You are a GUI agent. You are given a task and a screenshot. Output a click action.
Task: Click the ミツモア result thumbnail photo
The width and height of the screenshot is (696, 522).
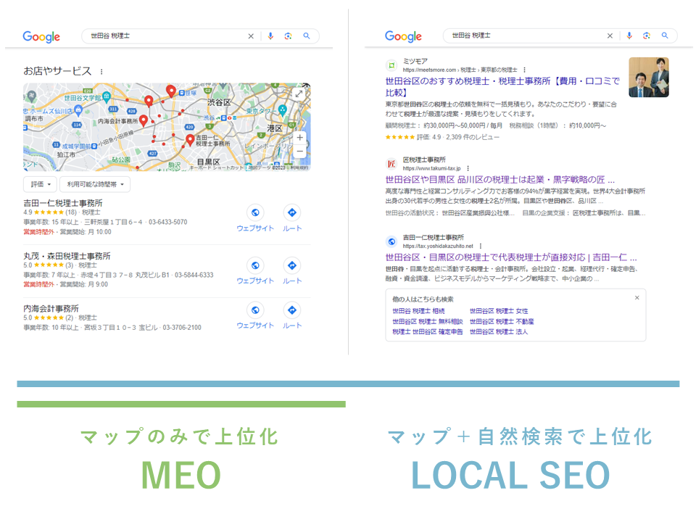649,78
